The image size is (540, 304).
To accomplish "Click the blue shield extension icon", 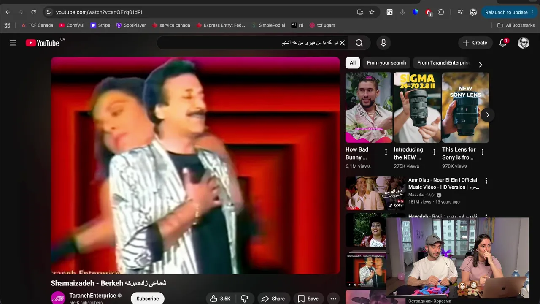I will 416,12.
